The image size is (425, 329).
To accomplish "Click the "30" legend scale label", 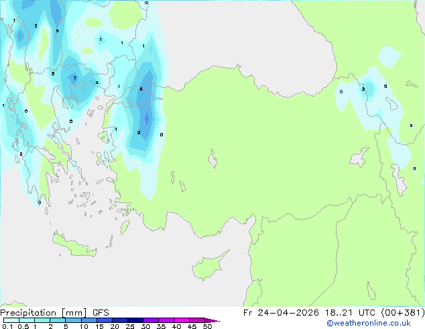I will (x=145, y=326).
